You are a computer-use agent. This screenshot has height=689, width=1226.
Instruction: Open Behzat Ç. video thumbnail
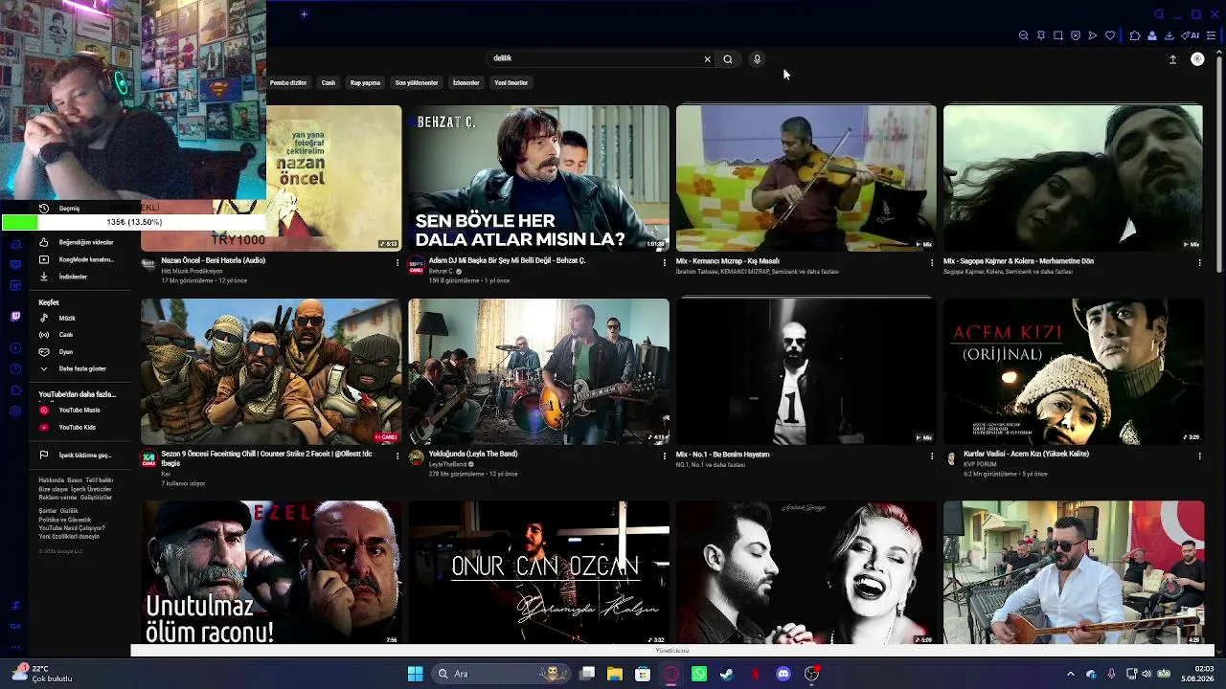[538, 178]
